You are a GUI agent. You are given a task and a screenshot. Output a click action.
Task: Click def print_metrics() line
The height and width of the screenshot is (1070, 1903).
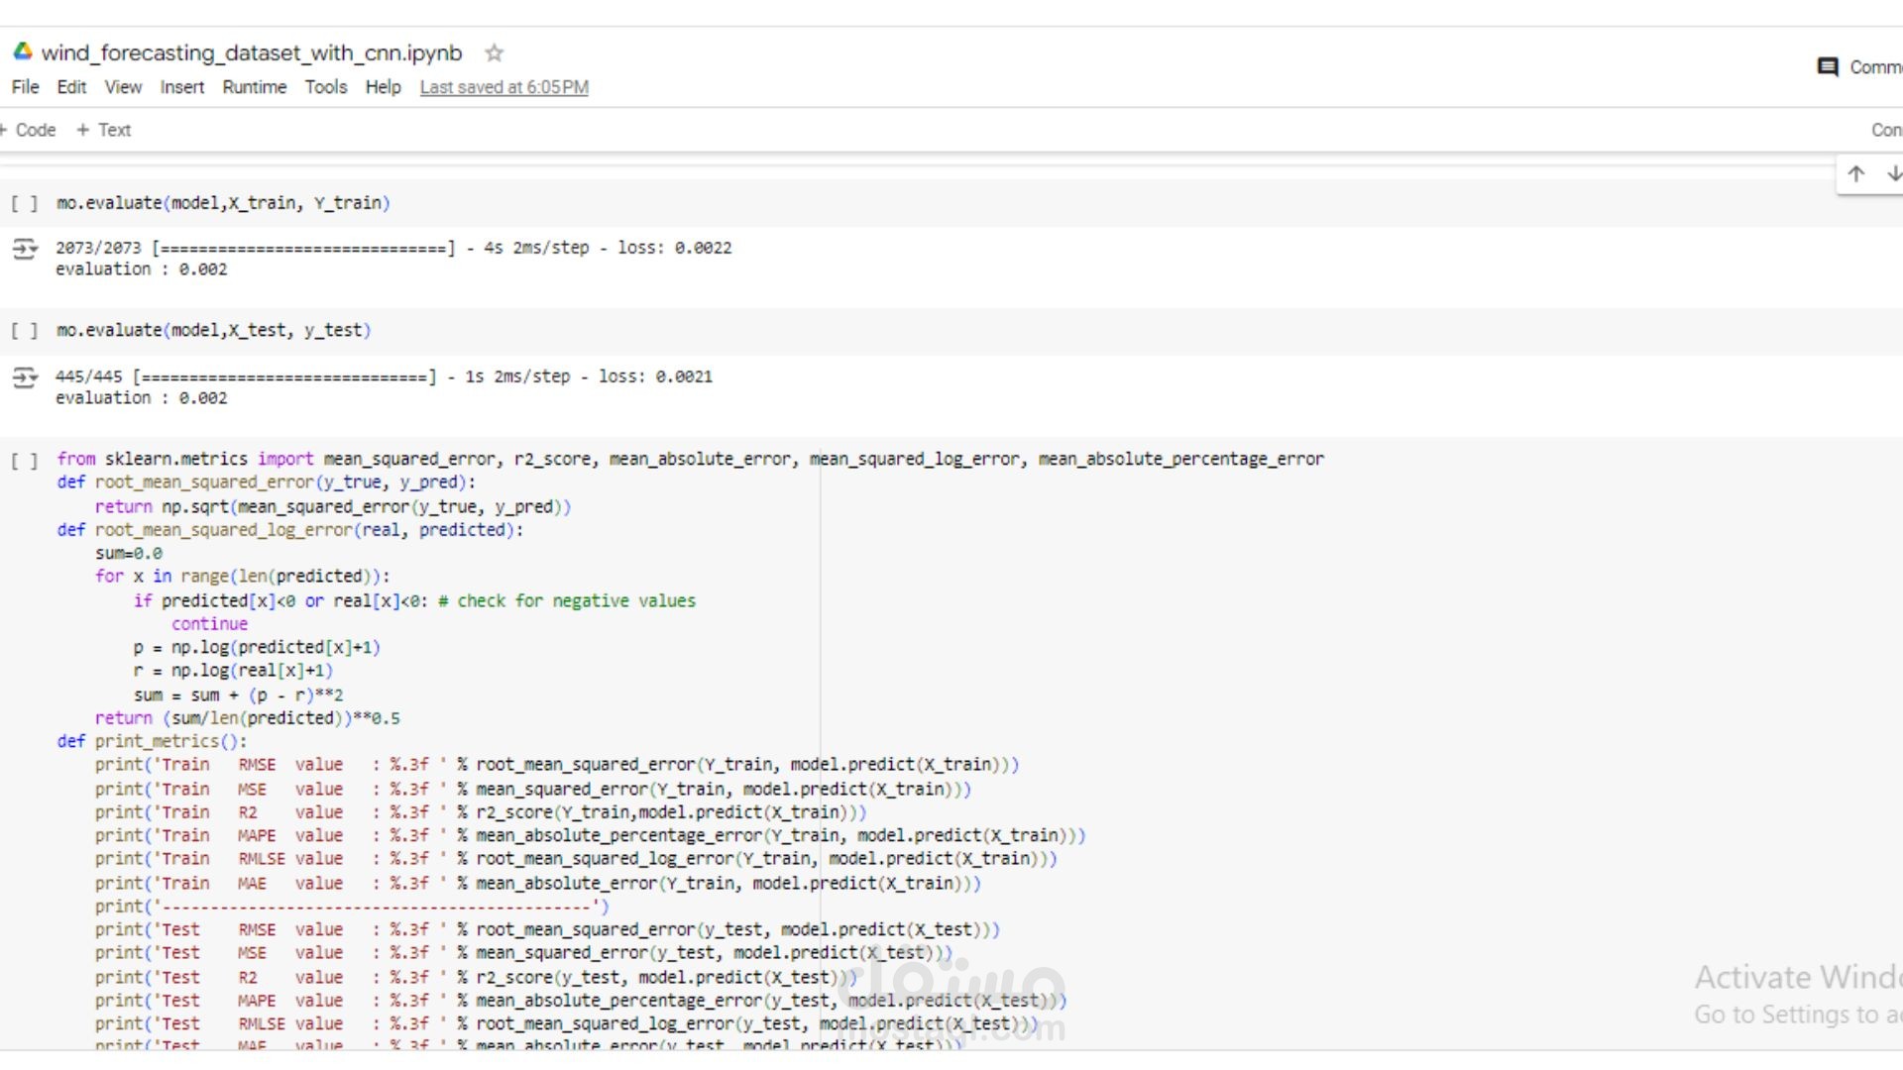(152, 741)
